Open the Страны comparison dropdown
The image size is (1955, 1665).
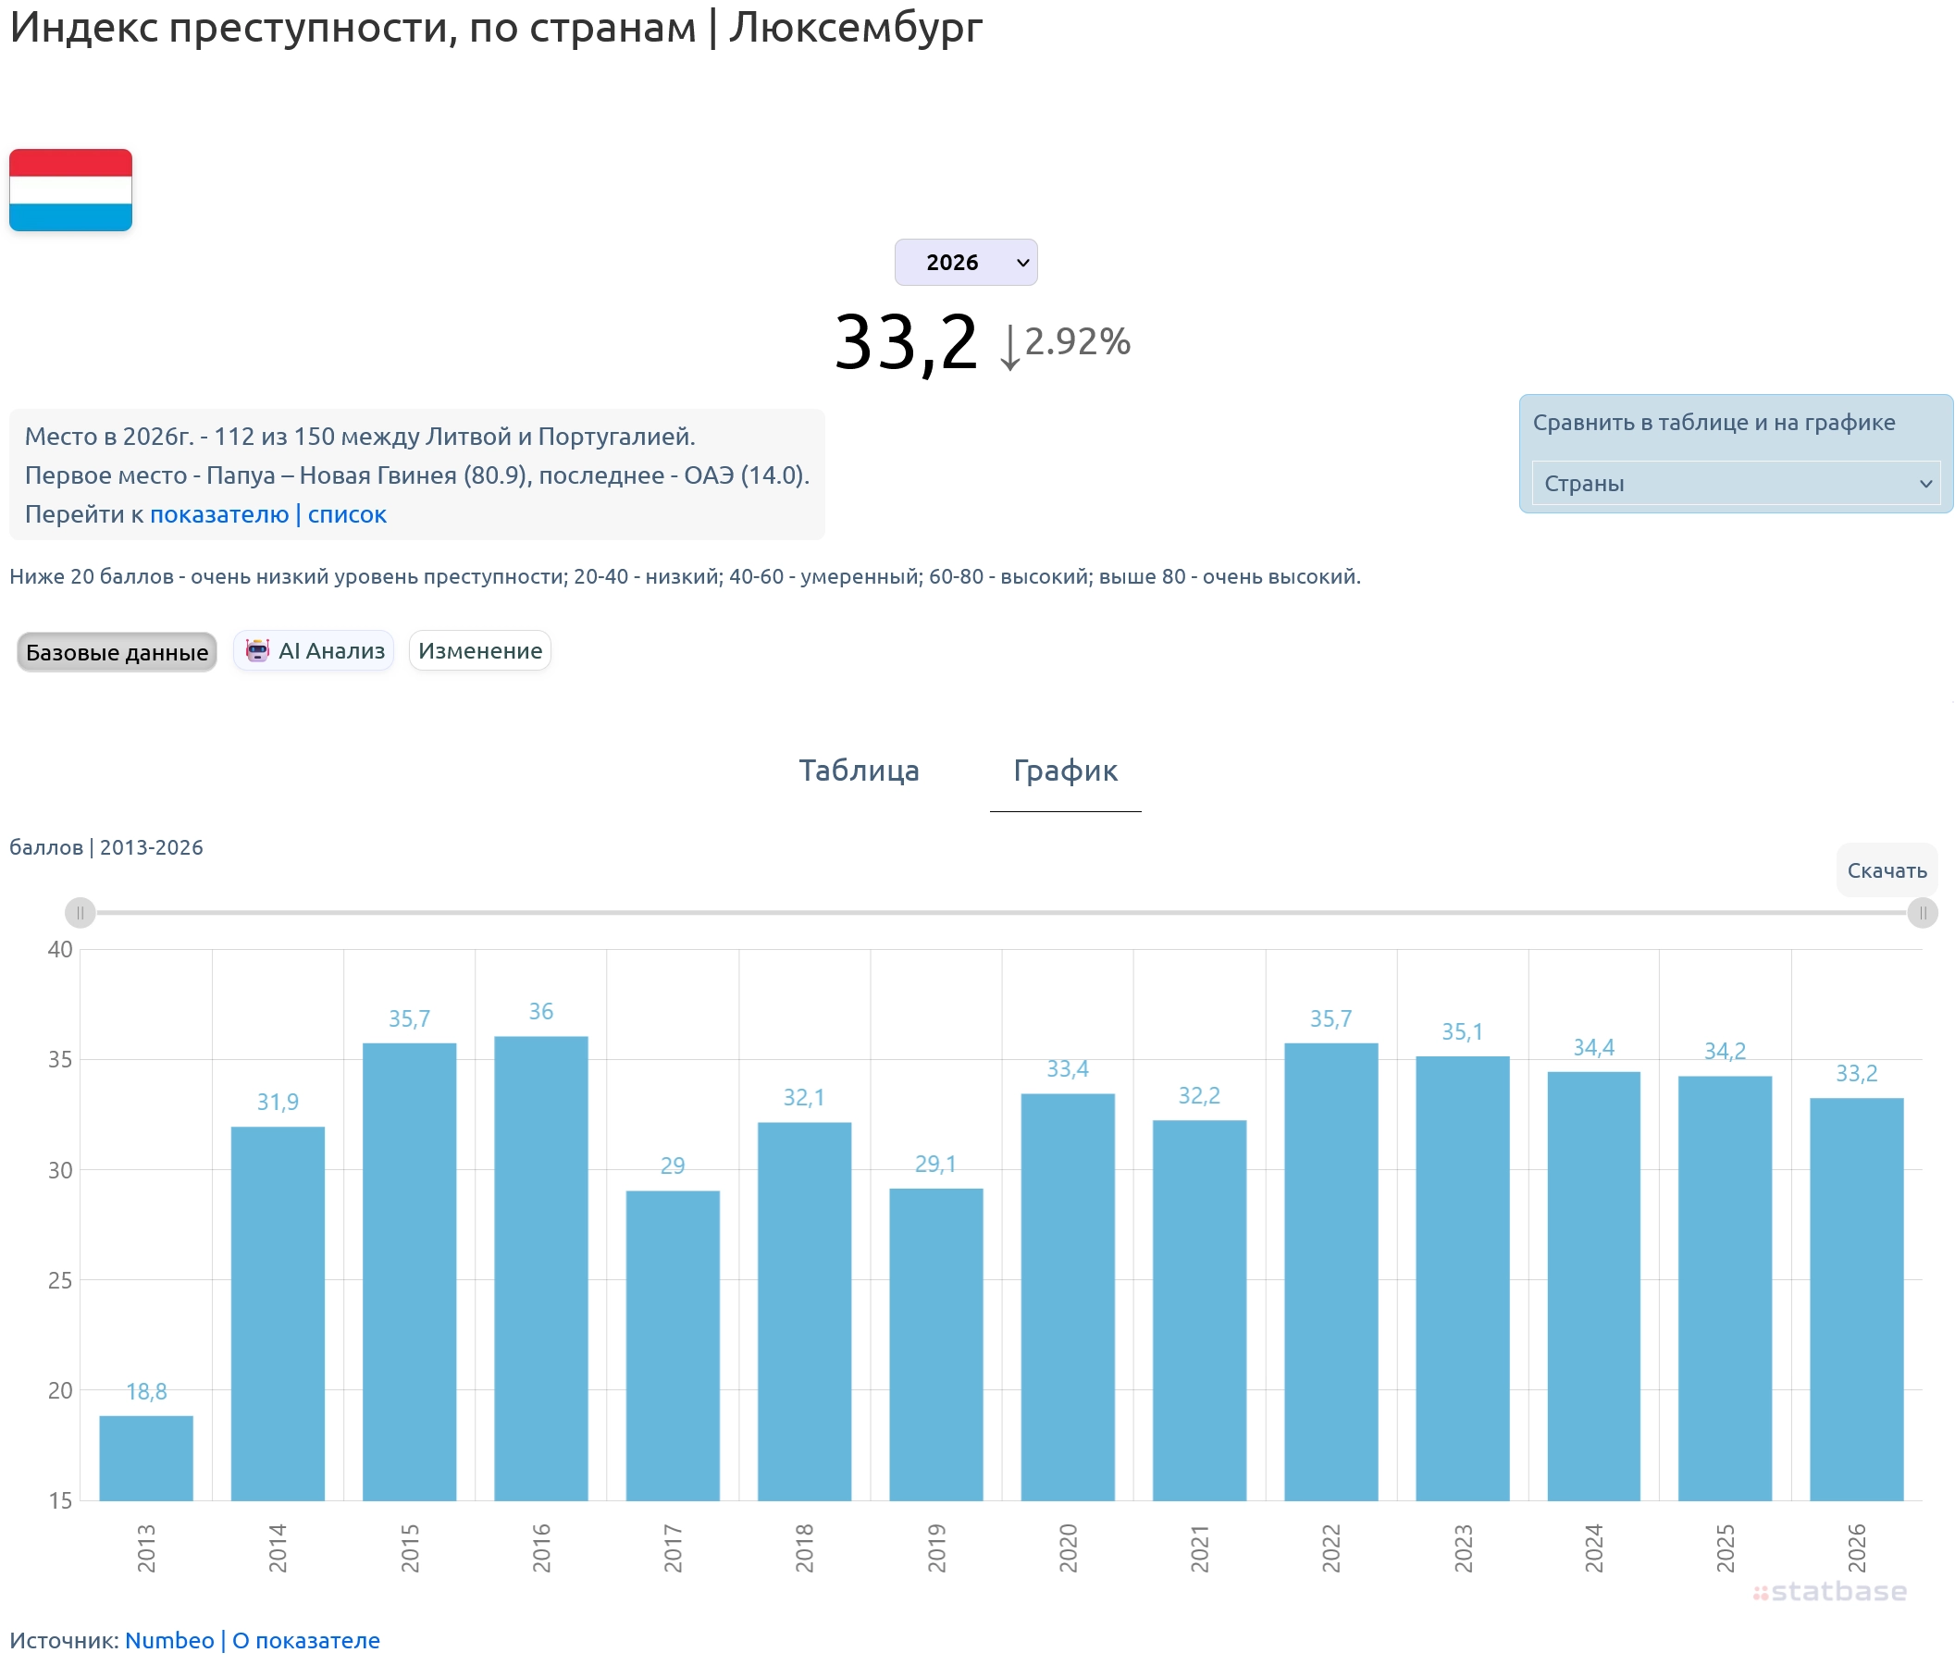tap(1734, 484)
